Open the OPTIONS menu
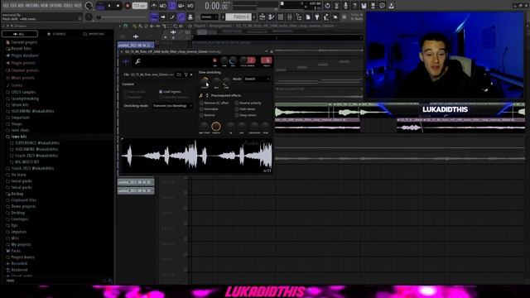Screen dimensions: 530x298 [x=55, y=6]
